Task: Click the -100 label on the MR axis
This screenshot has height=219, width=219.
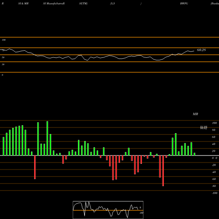Action: tap(215, 193)
